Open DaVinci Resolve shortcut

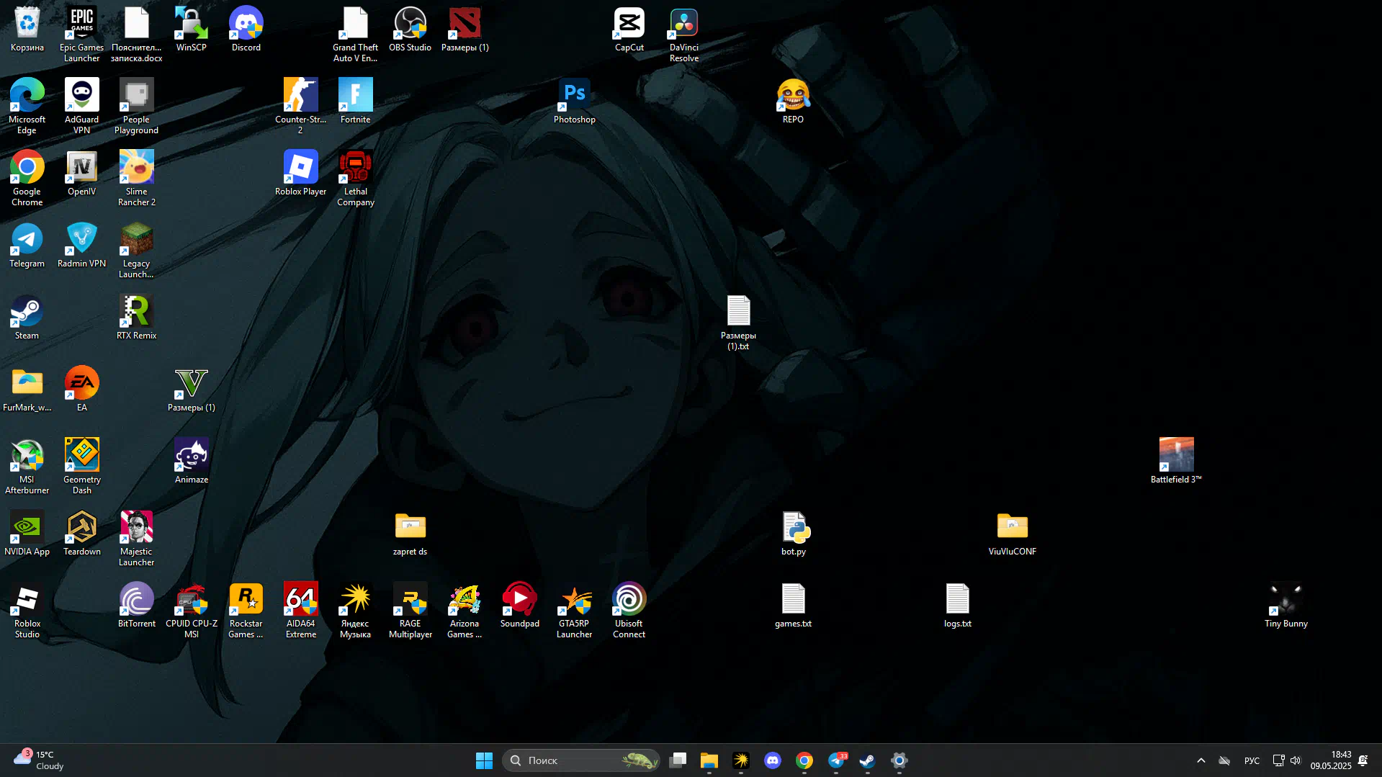pos(684,35)
